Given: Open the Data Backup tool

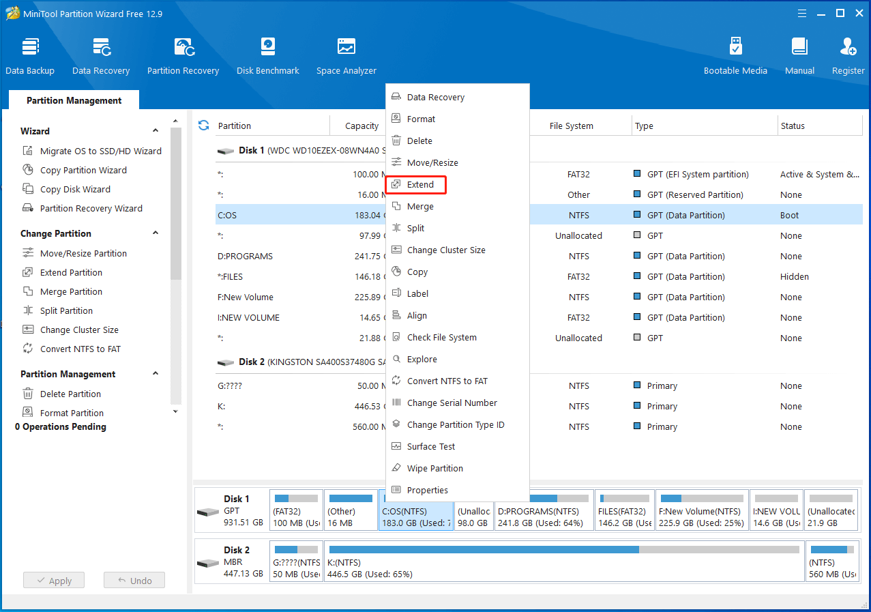Looking at the screenshot, I should pos(30,53).
